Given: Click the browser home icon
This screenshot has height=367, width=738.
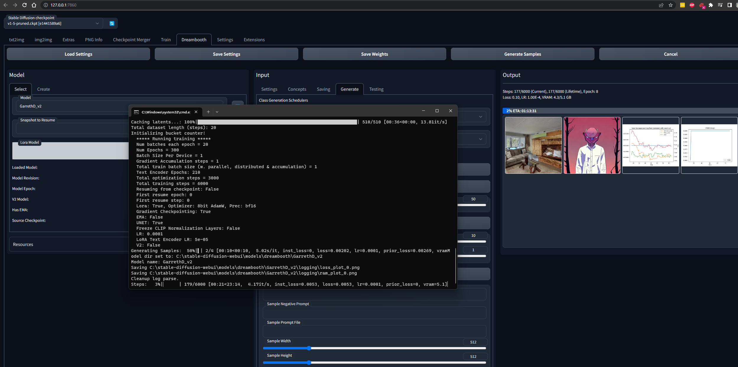Looking at the screenshot, I should pyautogui.click(x=34, y=5).
